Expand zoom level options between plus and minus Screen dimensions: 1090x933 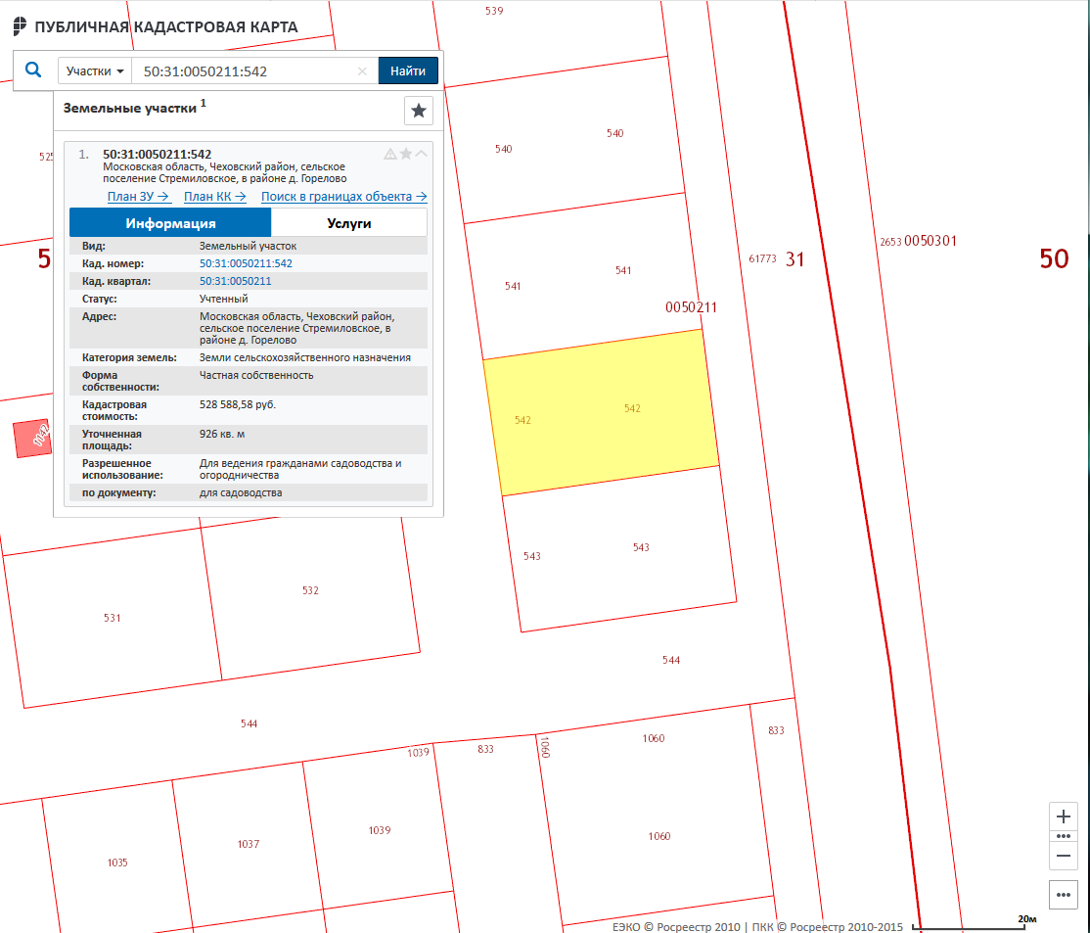1063,836
